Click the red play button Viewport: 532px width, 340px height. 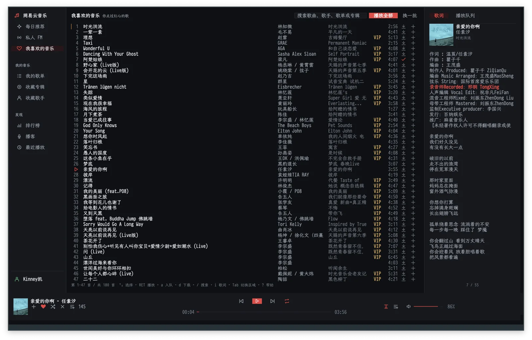click(257, 301)
